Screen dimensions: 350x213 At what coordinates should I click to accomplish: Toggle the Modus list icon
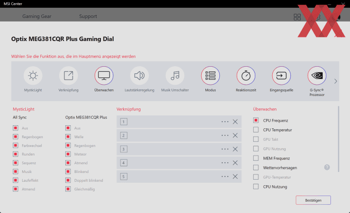pyautogui.click(x=211, y=75)
